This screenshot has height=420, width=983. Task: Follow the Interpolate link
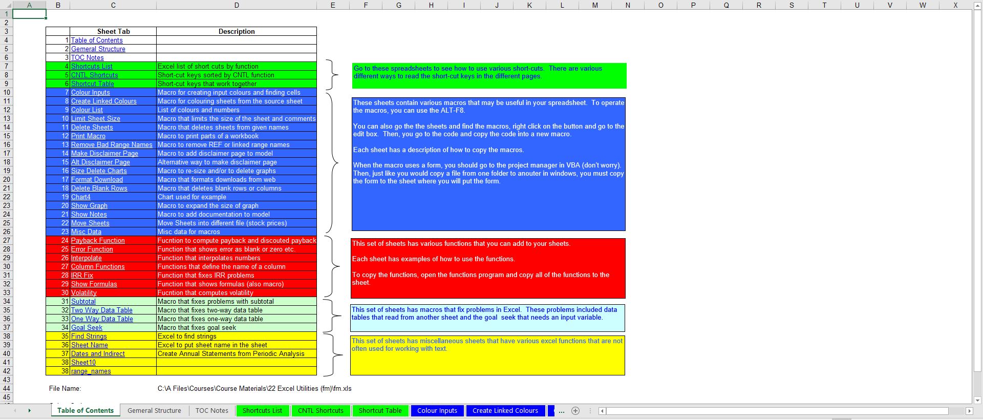[x=87, y=258]
